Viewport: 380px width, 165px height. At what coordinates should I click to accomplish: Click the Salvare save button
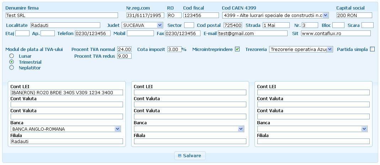click(190, 155)
